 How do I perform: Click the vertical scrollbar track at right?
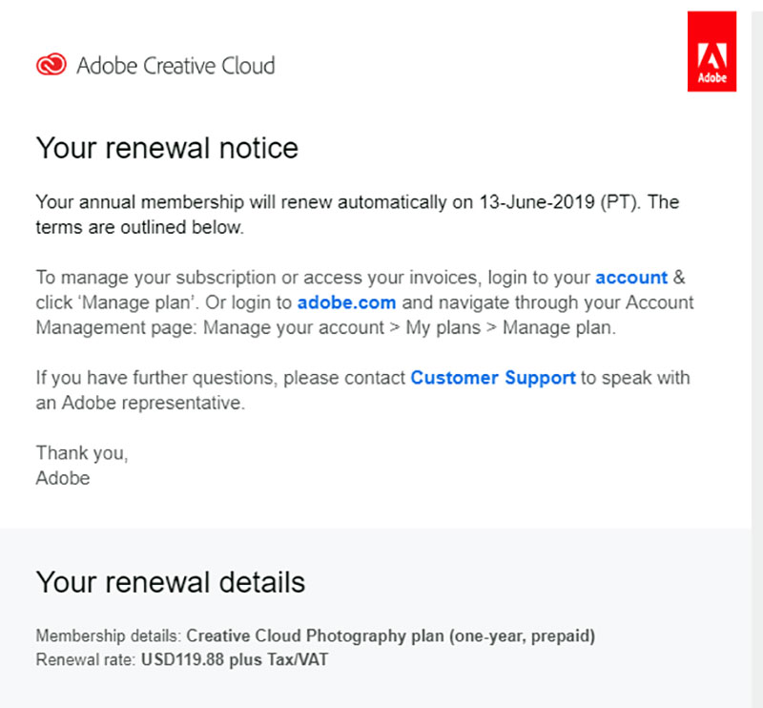pyautogui.click(x=757, y=354)
